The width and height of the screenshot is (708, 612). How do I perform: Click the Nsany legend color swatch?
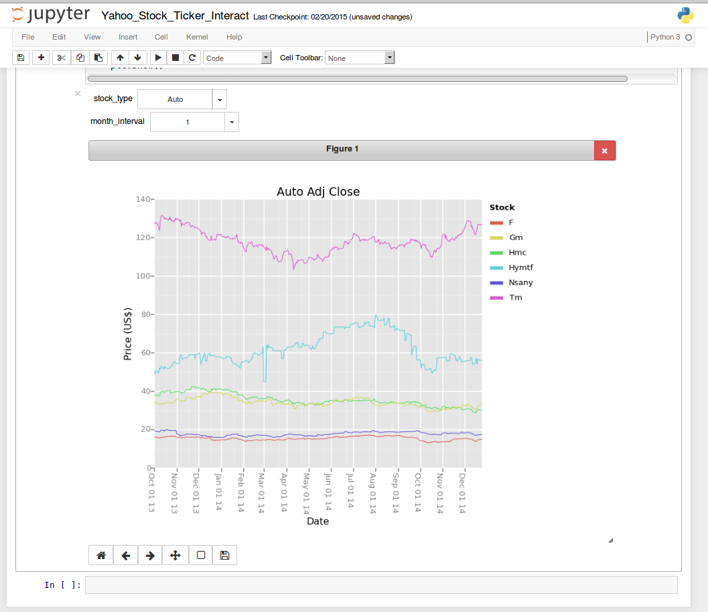pos(496,283)
